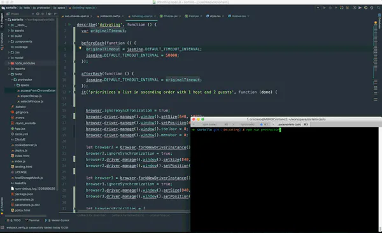Open App.jsx in project tree

18,129
